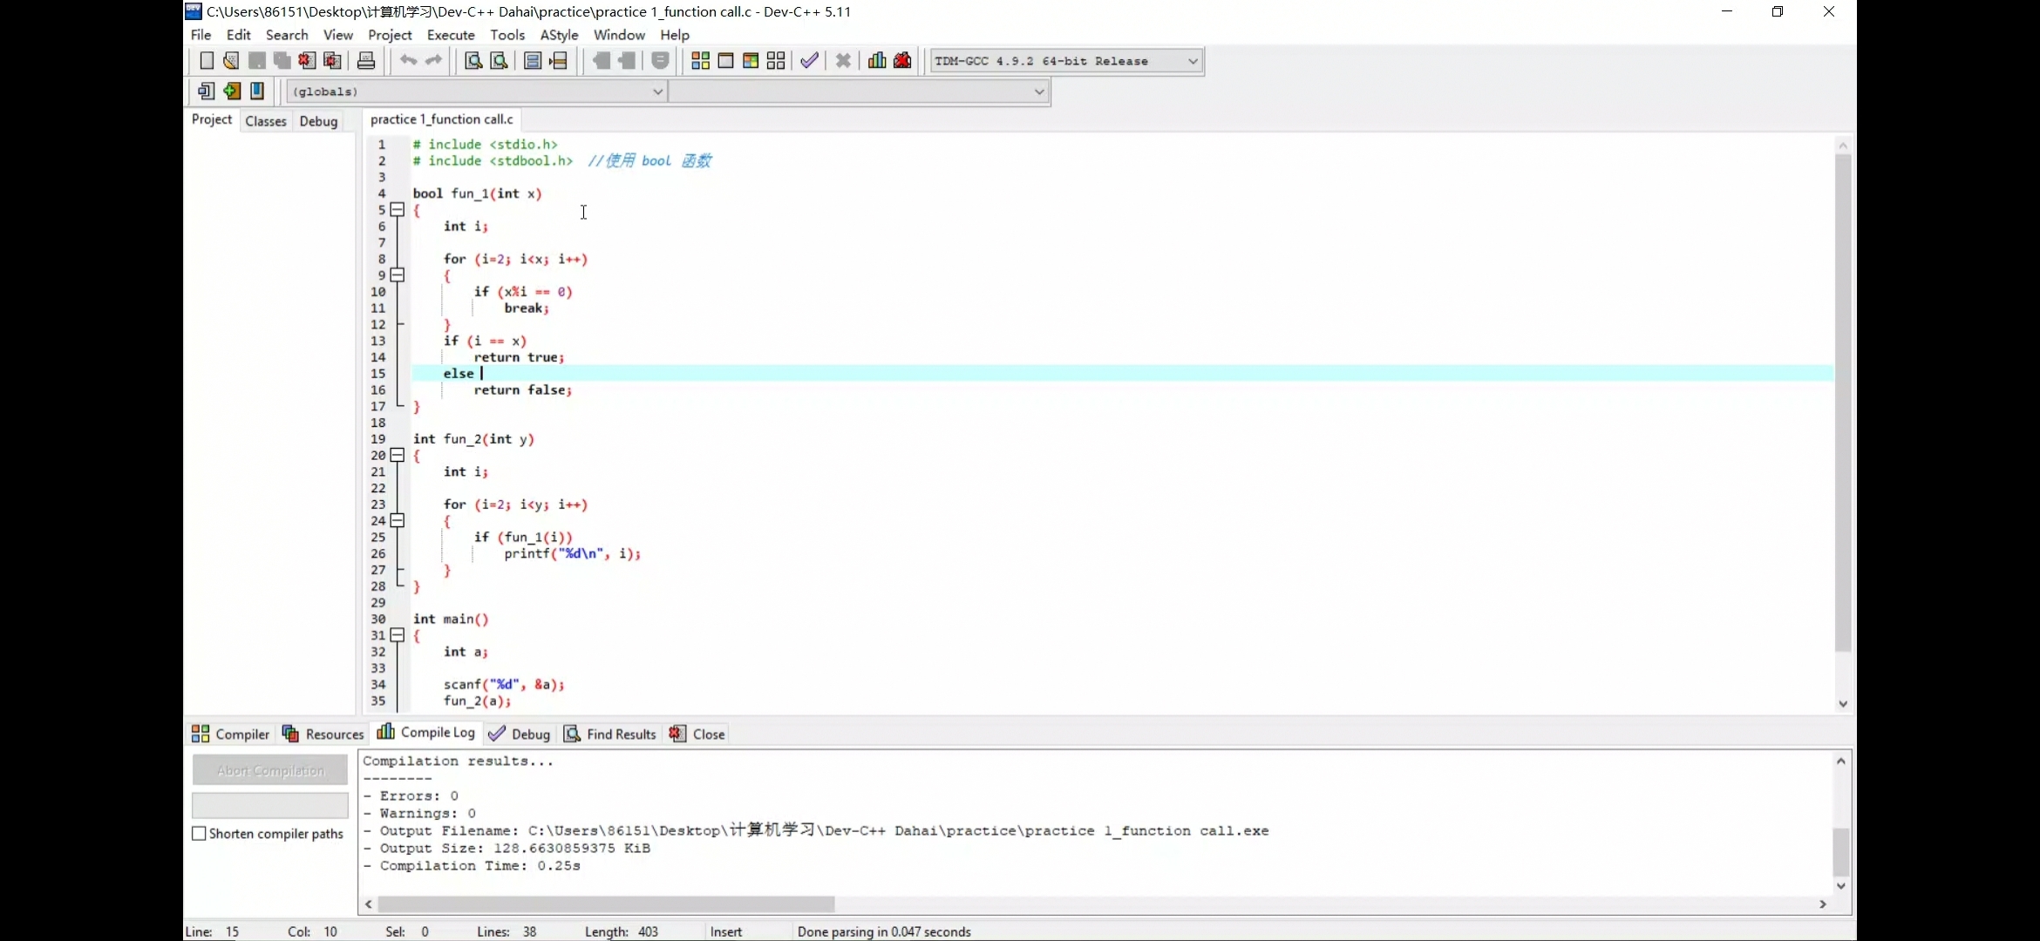The width and height of the screenshot is (2040, 941).
Task: Redo the edit via toolbar arrow
Action: point(433,61)
